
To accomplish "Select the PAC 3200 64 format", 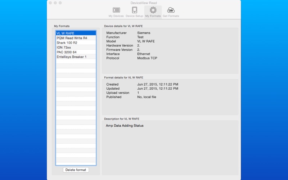I will [x=76, y=52].
